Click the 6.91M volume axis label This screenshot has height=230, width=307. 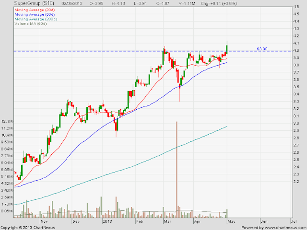pyautogui.click(x=7, y=163)
